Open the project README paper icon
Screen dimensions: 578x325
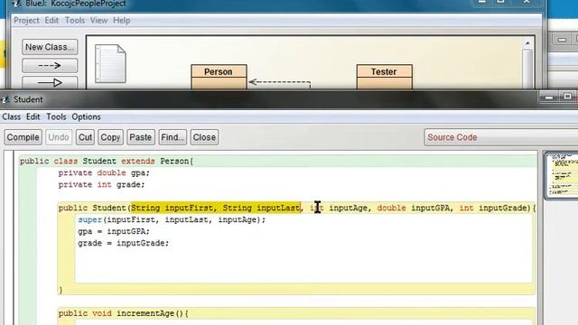click(x=110, y=63)
